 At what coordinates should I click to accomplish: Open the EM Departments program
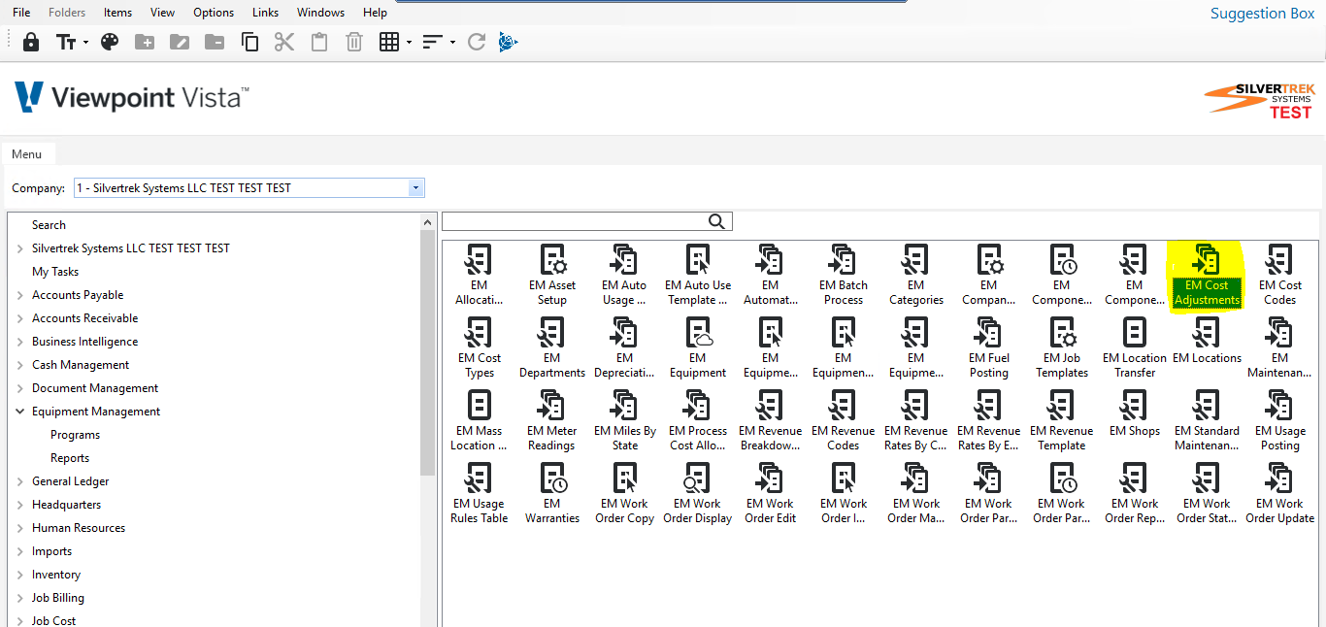(552, 348)
